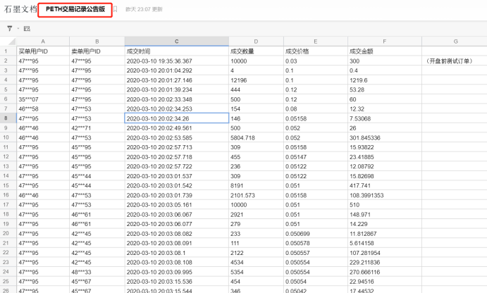Click the amount cell 12.08792
The width and height of the screenshot is (487, 293).
click(x=385, y=166)
